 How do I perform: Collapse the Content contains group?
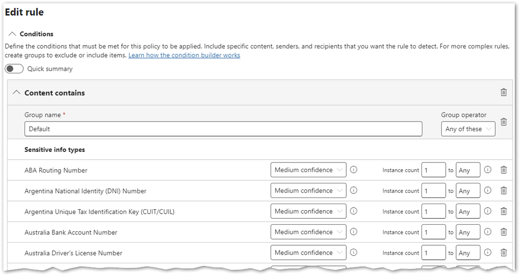click(17, 93)
